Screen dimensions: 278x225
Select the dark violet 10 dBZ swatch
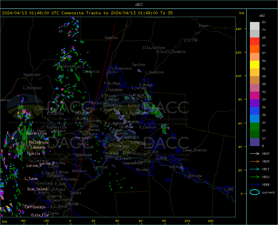[x=255, y=142]
